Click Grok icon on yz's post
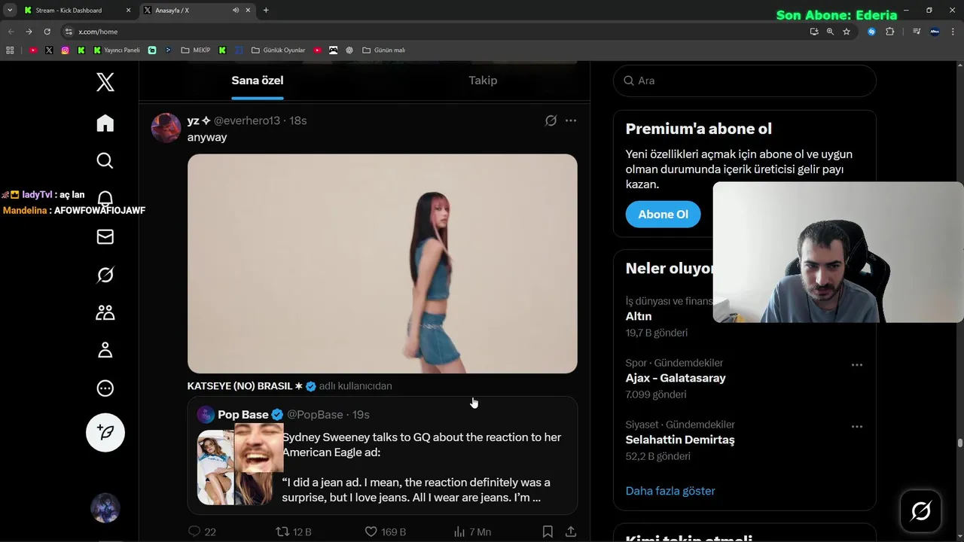 (x=551, y=120)
